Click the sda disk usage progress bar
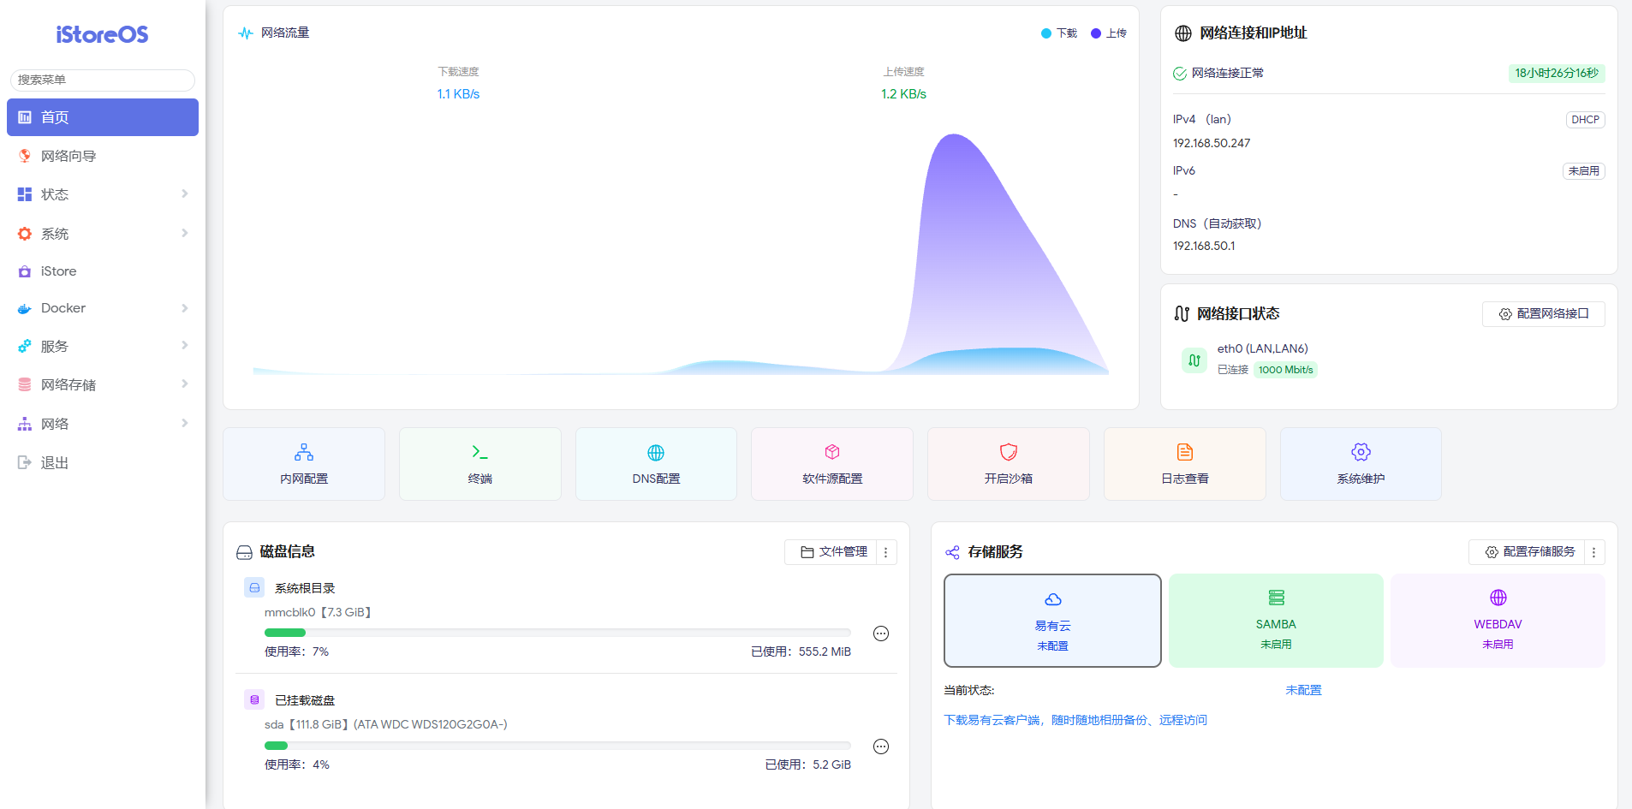1632x809 pixels. (x=557, y=746)
